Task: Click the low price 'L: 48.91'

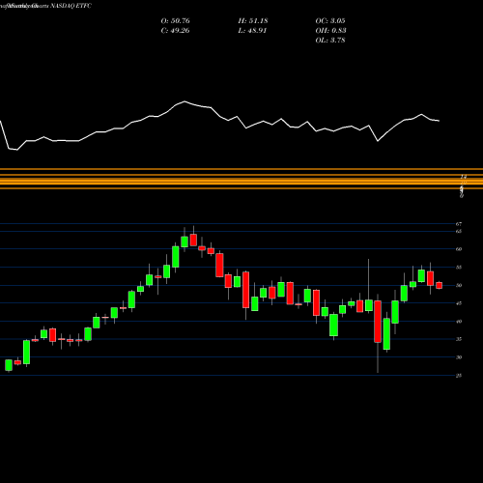Action: pyautogui.click(x=252, y=31)
